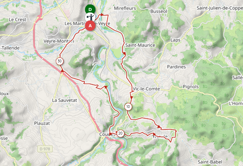Click the 10 km distance marker
243x166 pixels.
point(128,107)
